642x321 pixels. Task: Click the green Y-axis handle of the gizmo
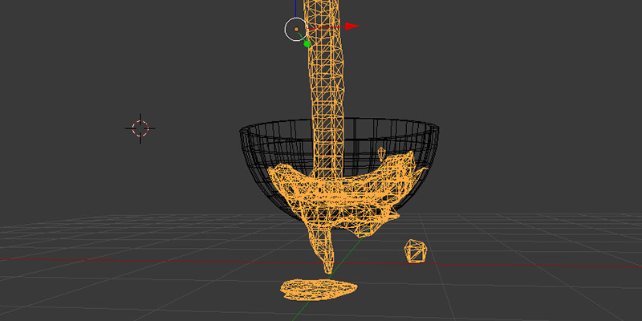307,44
